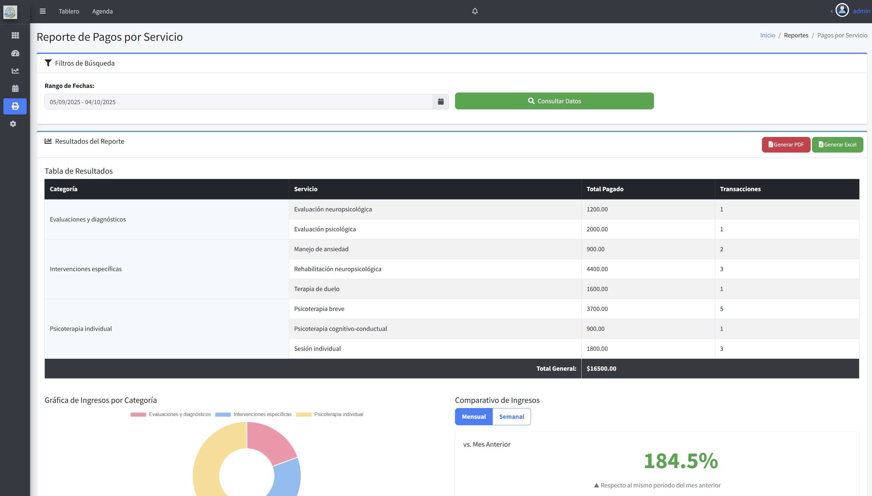Open the speedometer gauge sidebar icon
872x496 pixels.
point(15,53)
